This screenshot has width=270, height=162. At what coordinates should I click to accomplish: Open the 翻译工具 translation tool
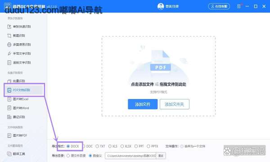(16, 154)
